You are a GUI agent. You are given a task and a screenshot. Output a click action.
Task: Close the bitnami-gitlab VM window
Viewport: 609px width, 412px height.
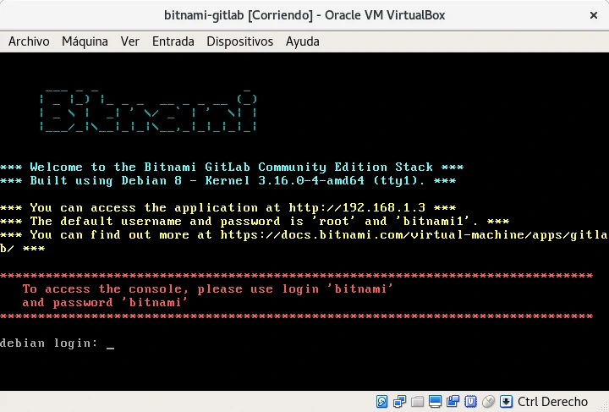590,15
